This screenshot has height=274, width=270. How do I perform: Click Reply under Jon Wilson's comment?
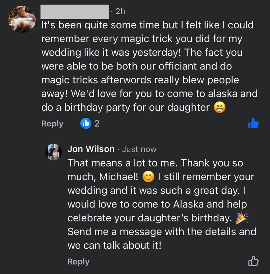point(78,261)
